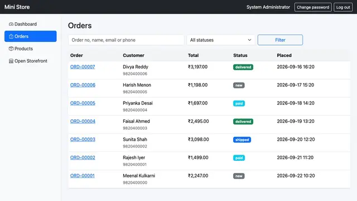This screenshot has height=201, width=357.
Task: Click the Products box icon in sidebar
Action: point(11,49)
